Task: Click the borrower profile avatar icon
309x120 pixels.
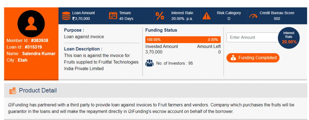Action: point(31,24)
